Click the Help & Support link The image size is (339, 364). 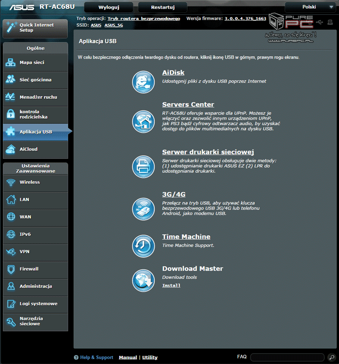point(97,357)
